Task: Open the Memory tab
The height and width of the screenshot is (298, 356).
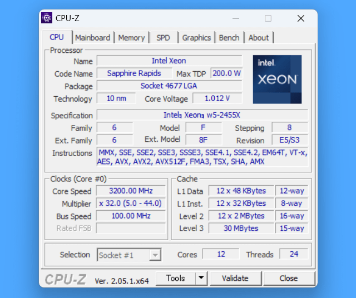Action: click(131, 38)
